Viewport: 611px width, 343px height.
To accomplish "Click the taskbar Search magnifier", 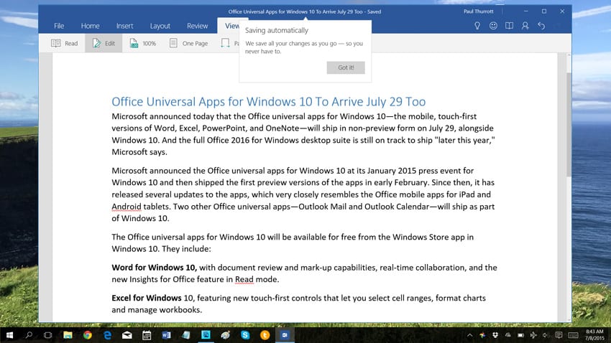I will 29,335.
